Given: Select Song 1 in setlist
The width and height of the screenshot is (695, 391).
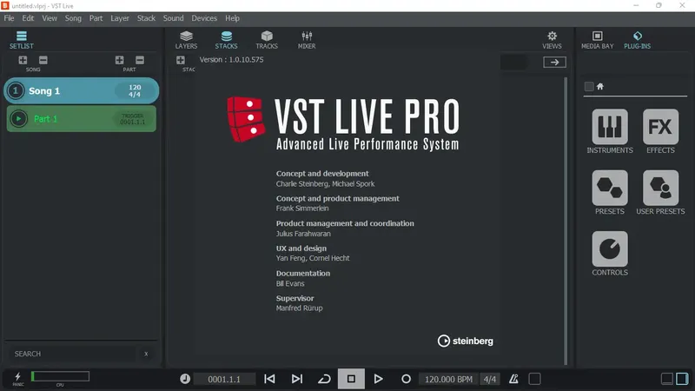Looking at the screenshot, I should point(81,91).
